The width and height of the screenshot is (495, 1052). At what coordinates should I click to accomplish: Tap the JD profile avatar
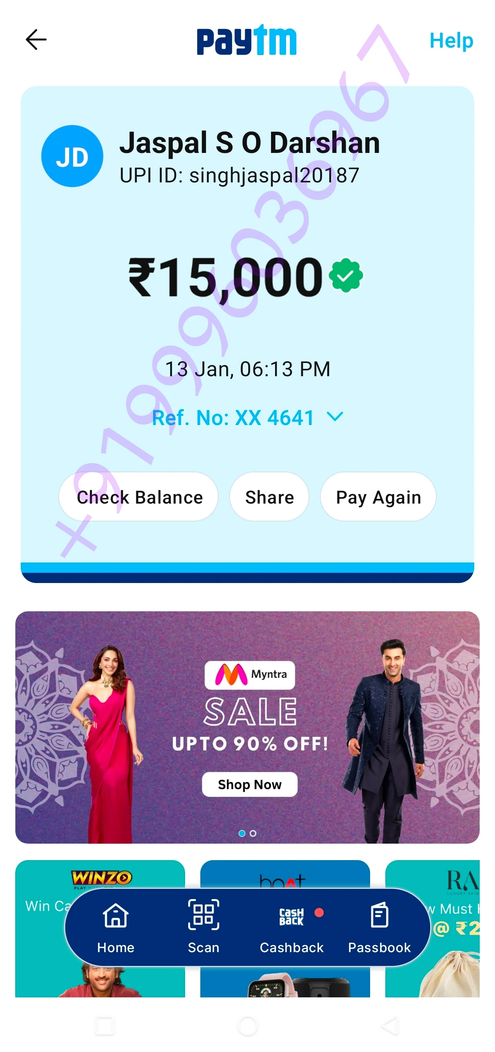(72, 156)
